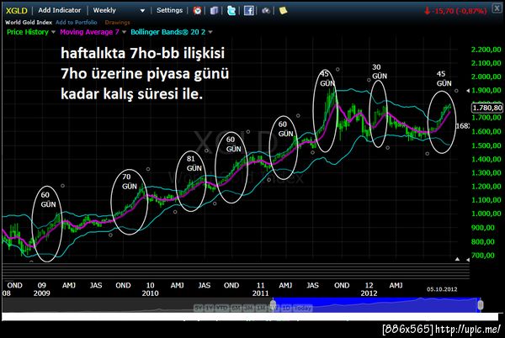Select the 1M range button

(x=261, y=308)
